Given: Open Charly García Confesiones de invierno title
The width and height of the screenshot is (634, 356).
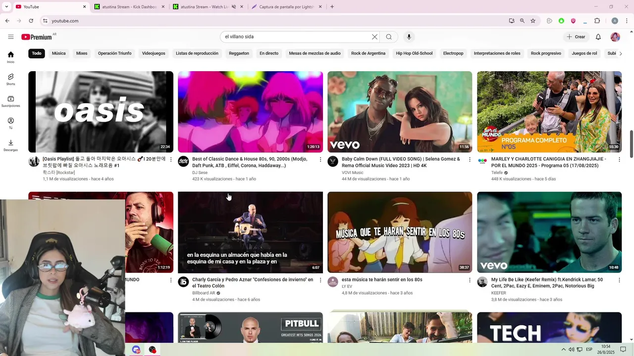Looking at the screenshot, I should 253,283.
